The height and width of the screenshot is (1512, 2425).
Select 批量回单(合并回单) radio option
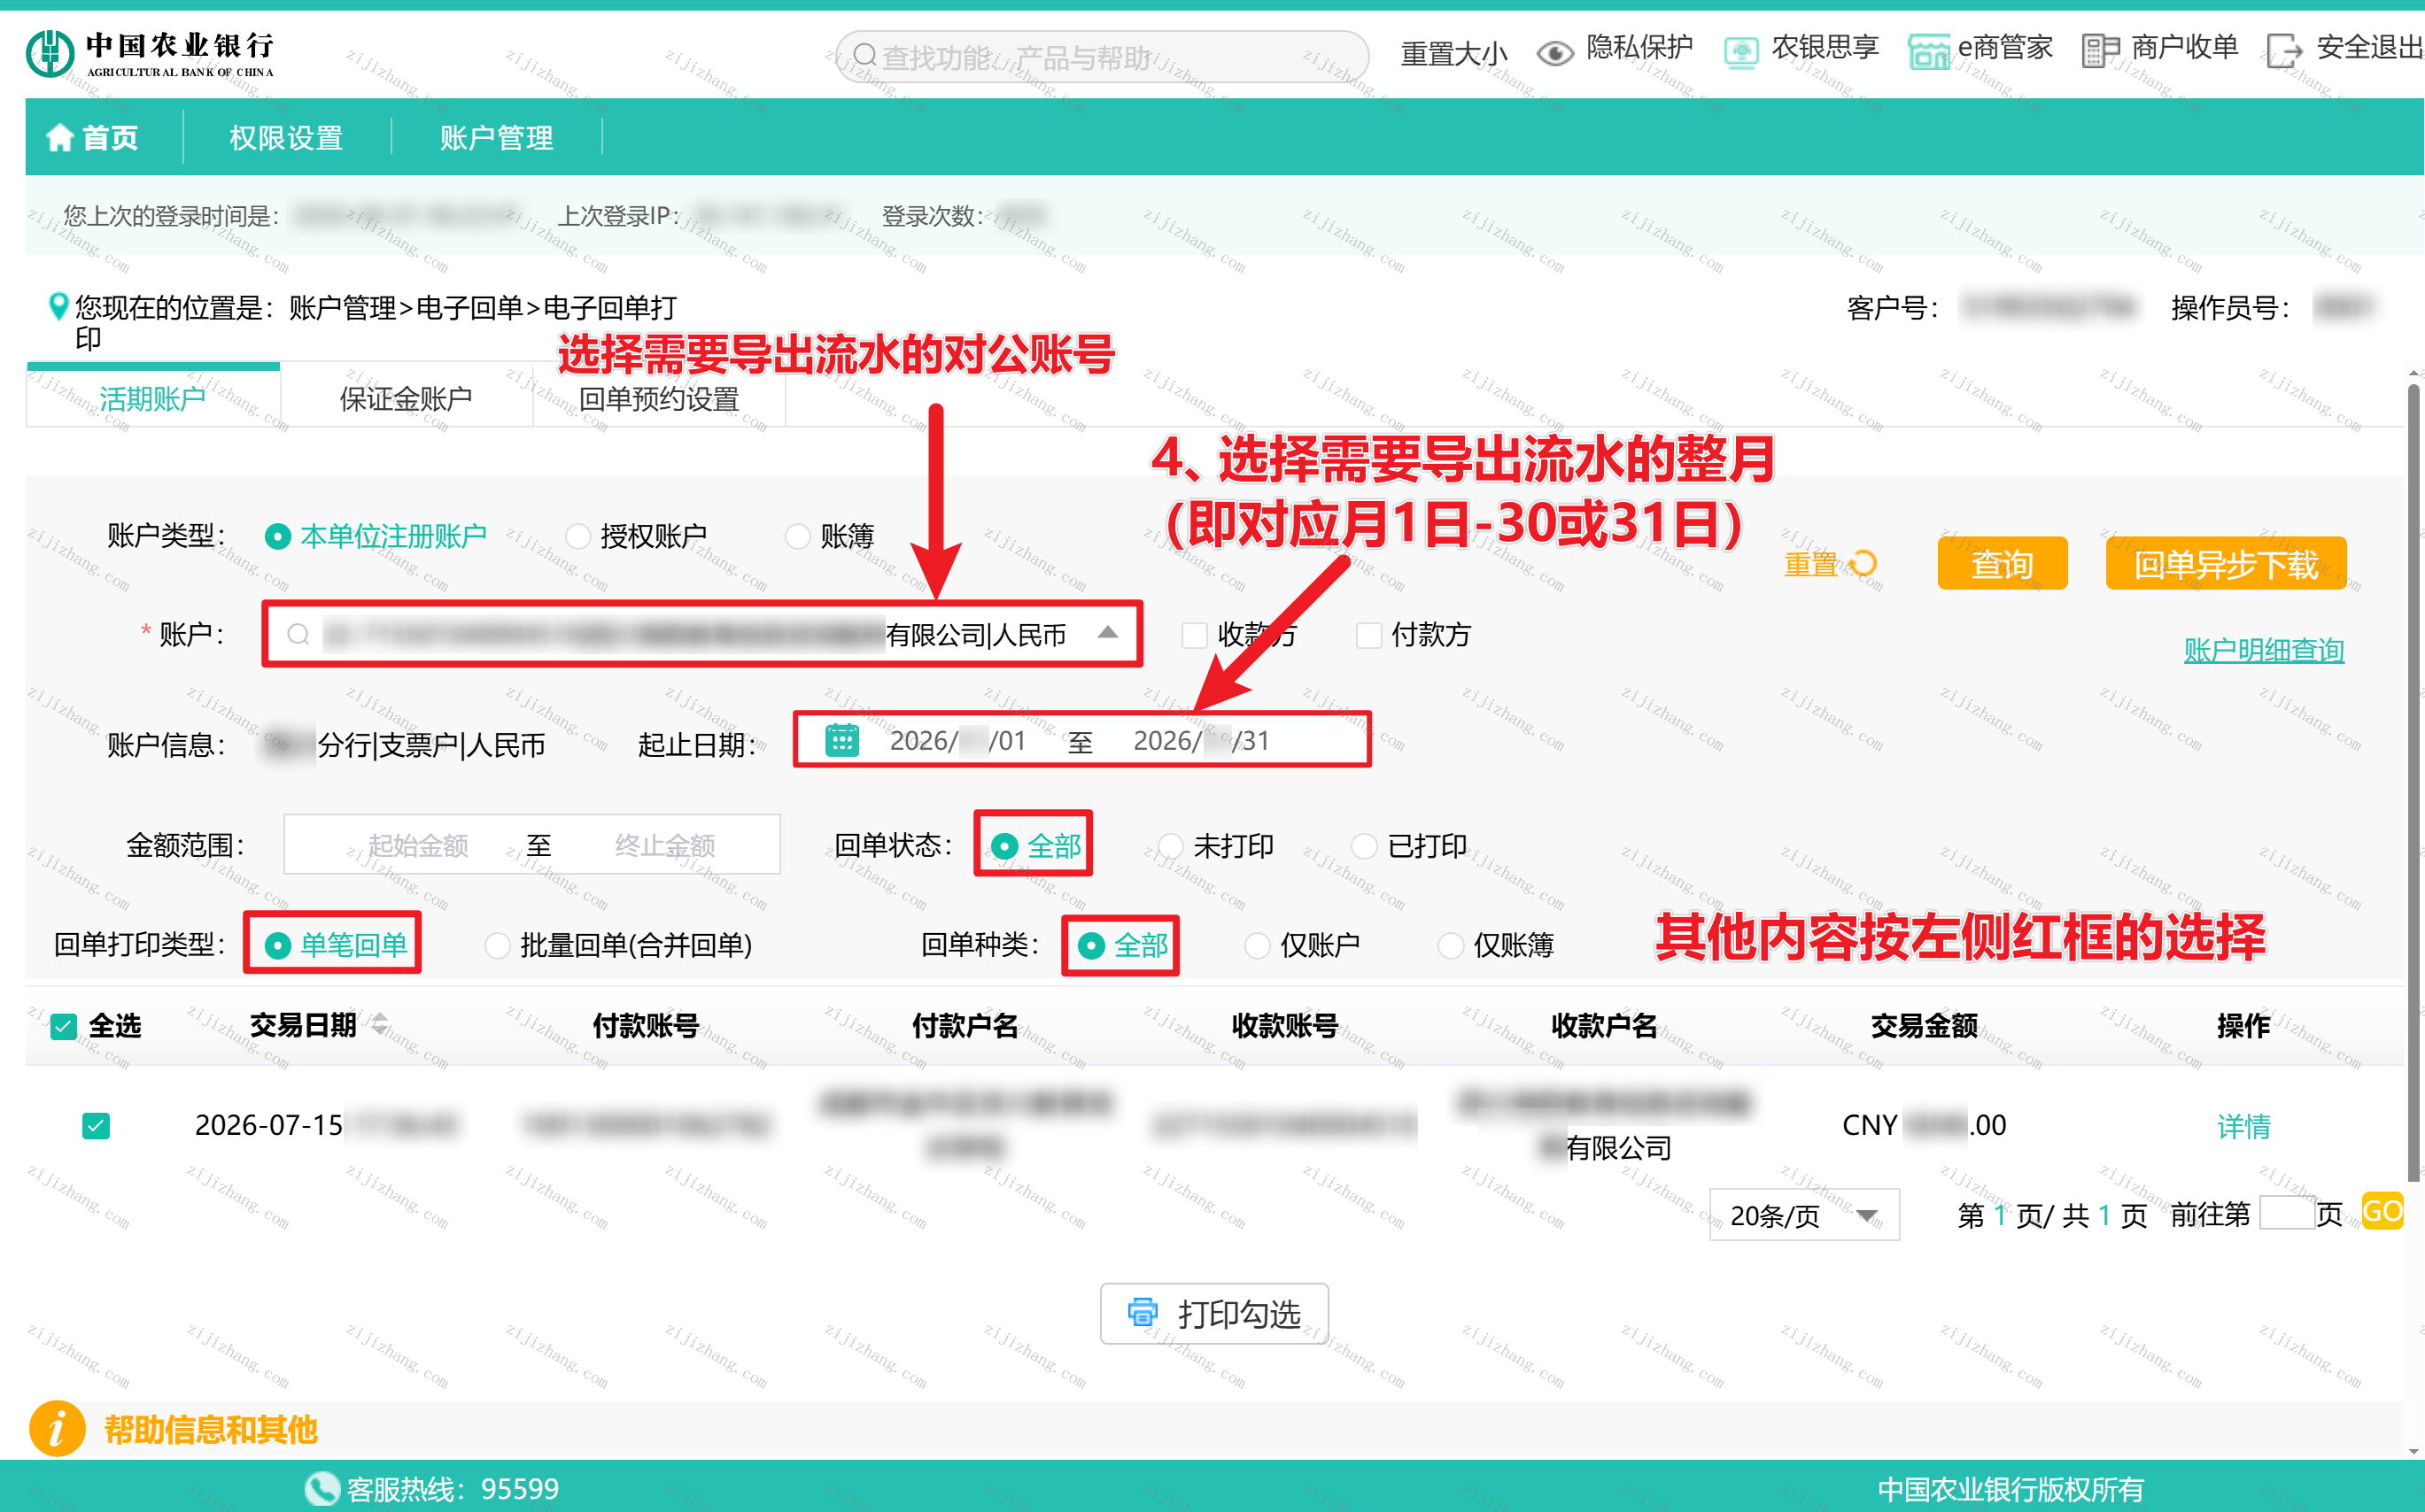(497, 945)
